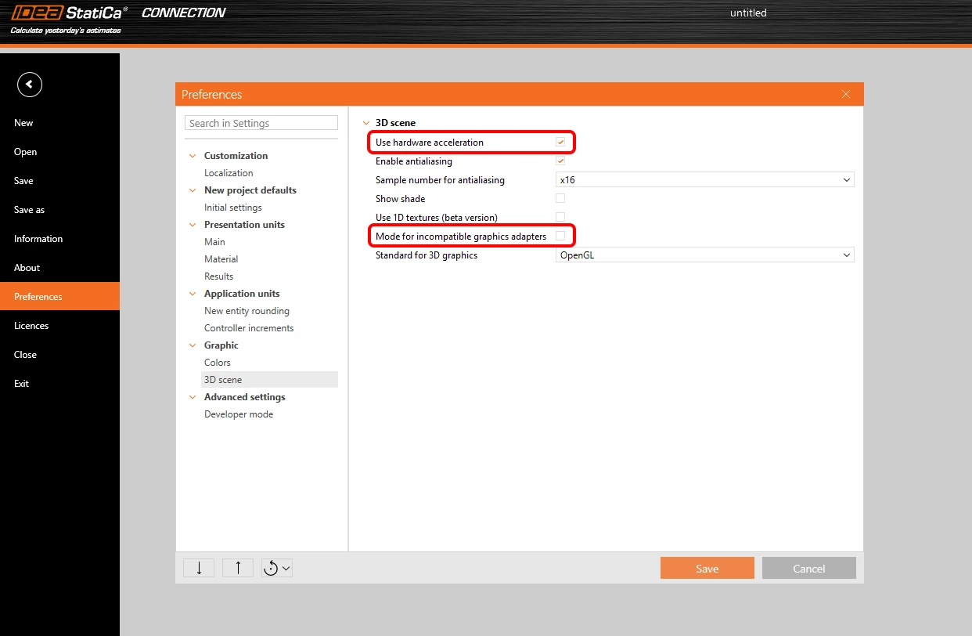Click the 'untitled' project title text

(x=748, y=13)
